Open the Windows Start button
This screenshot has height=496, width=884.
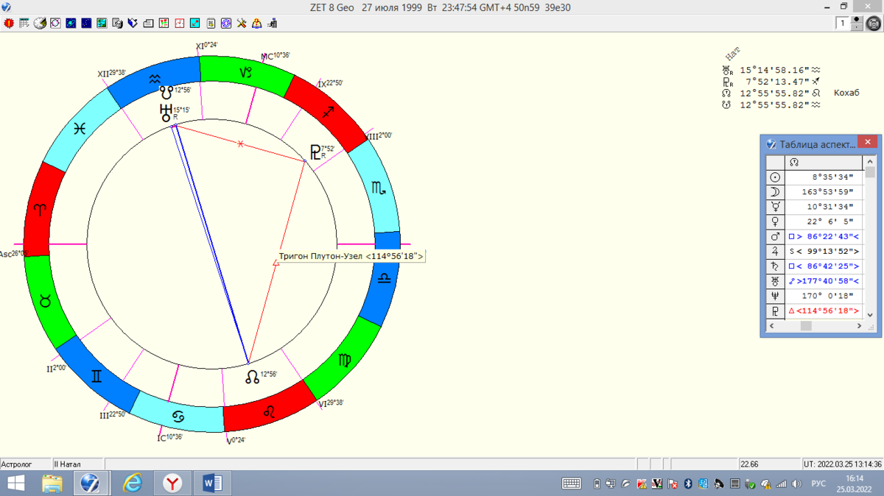[x=15, y=483]
